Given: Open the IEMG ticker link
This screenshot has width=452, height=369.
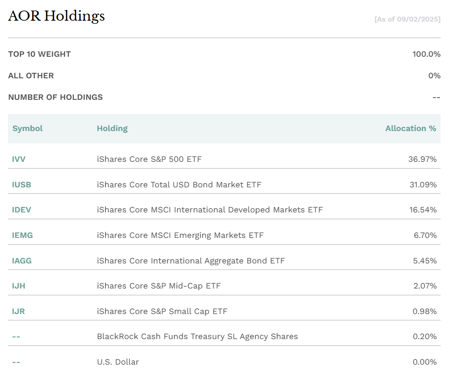Looking at the screenshot, I should coord(22,235).
